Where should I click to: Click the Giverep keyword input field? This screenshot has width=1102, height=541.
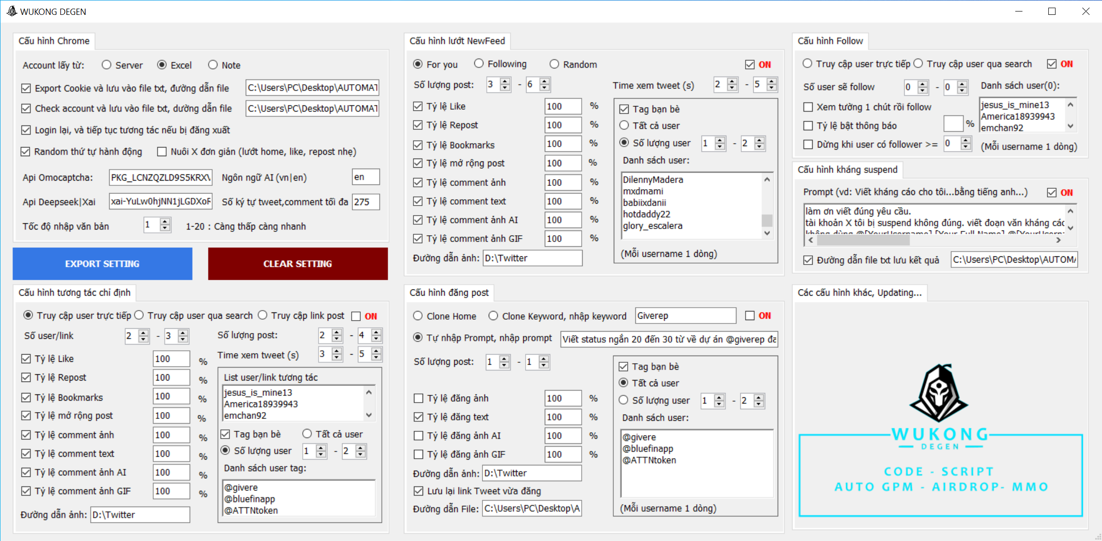685,316
